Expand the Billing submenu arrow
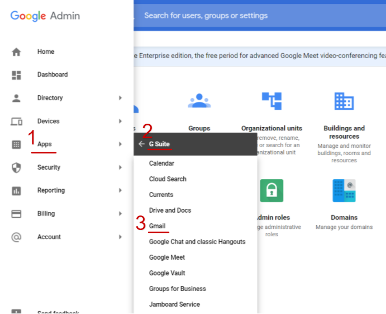The height and width of the screenshot is (314, 386). (120, 214)
